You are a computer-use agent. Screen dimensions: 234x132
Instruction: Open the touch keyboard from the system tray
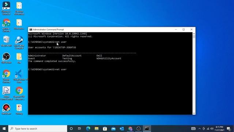193,129
